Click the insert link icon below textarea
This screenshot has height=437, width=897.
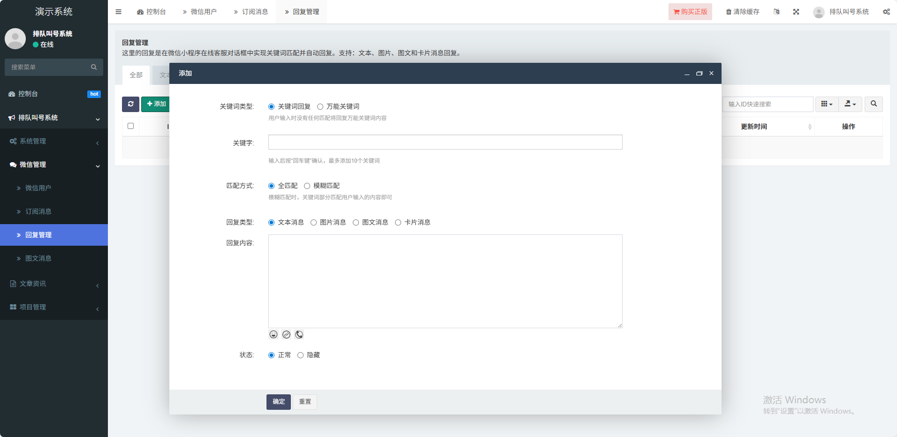pos(286,334)
